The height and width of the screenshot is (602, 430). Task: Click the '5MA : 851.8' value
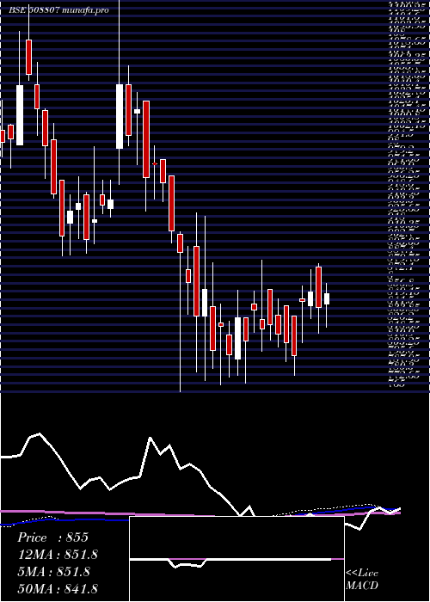pos(53,571)
